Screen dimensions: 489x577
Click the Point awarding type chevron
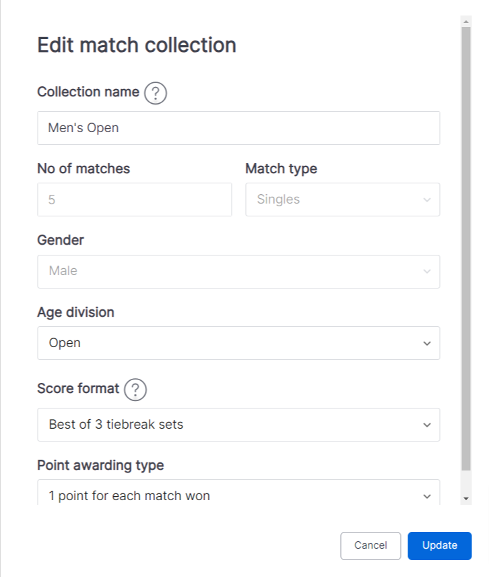427,496
